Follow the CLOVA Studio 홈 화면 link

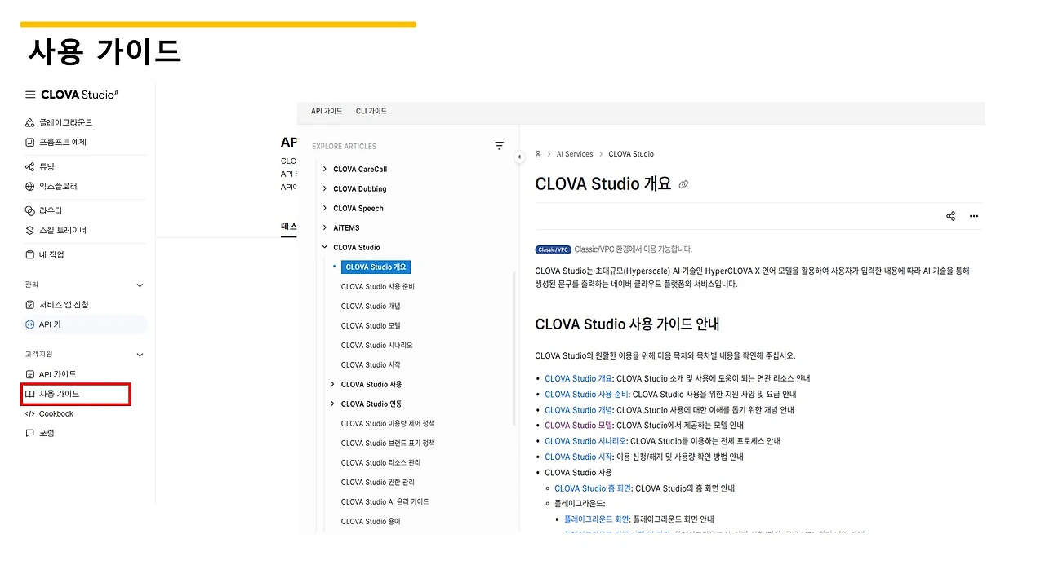[592, 488]
